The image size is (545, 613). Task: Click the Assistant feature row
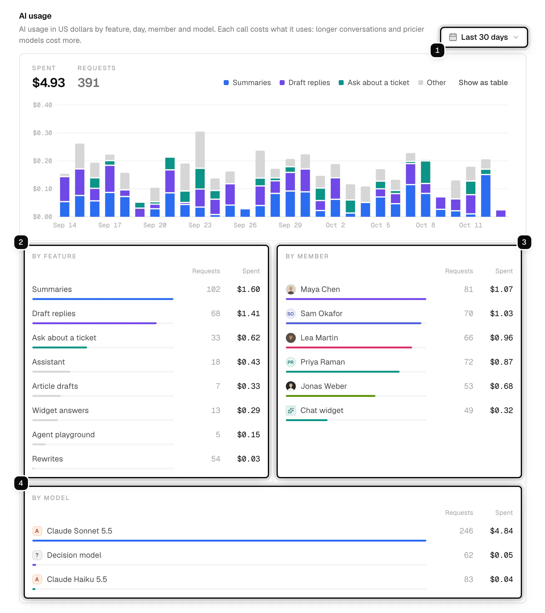tap(146, 364)
